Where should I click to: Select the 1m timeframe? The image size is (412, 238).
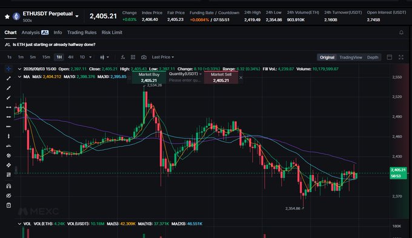(x=21, y=57)
